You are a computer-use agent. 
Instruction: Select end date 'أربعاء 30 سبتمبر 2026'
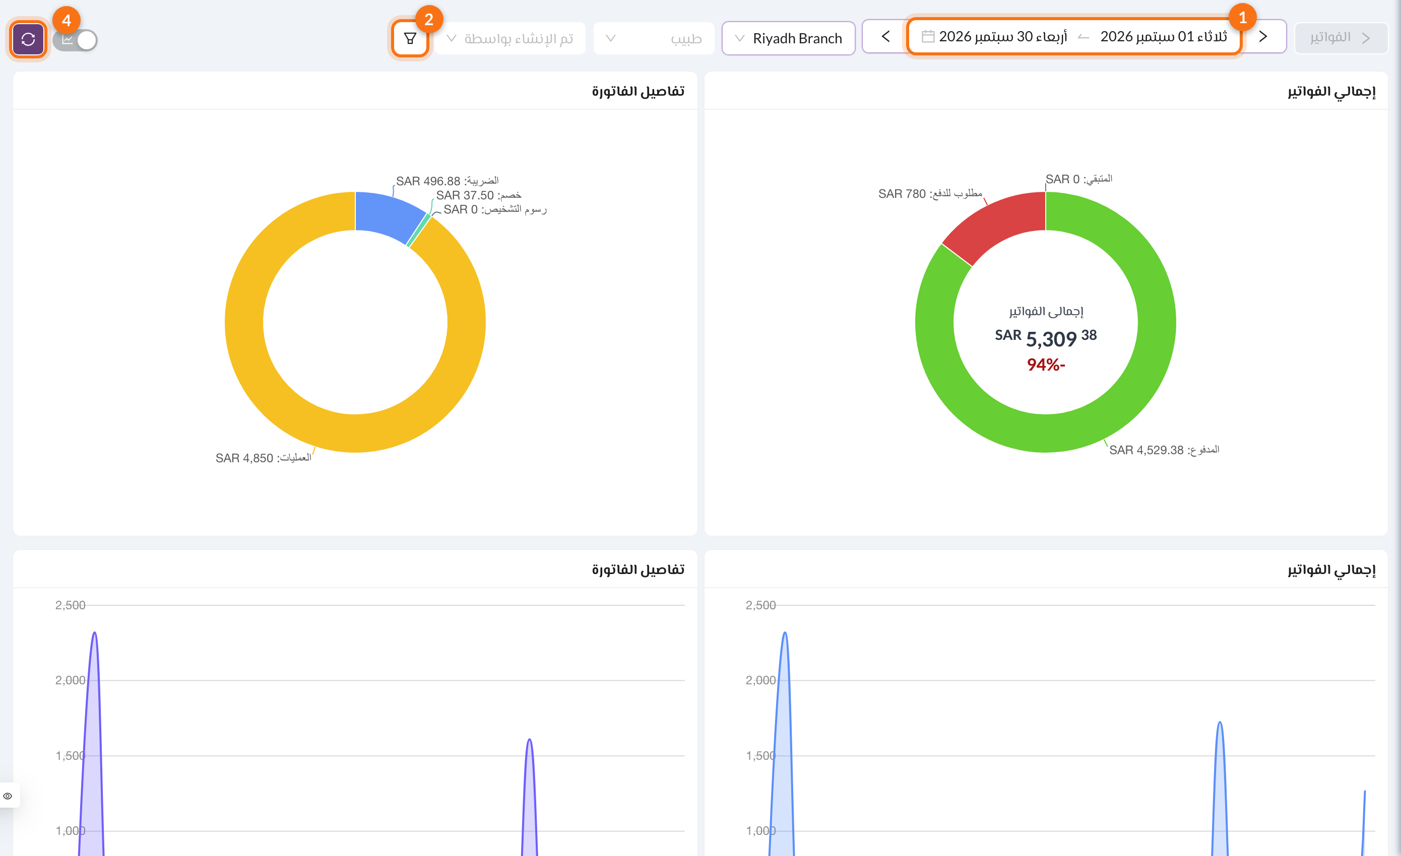click(1003, 36)
